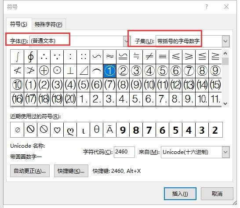Select the parenthesized (20) symbol
The image size is (240, 208).
[x=70, y=99]
